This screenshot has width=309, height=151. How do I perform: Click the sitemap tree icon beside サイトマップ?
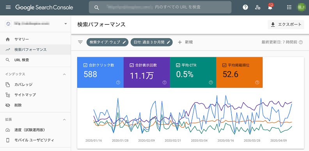(8, 95)
